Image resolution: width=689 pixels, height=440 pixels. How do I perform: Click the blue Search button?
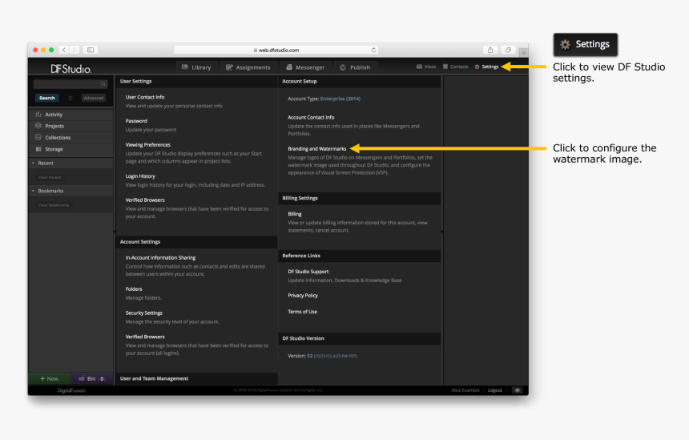[x=47, y=98]
